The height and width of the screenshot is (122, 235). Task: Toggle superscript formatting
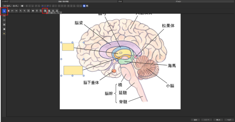36,6
